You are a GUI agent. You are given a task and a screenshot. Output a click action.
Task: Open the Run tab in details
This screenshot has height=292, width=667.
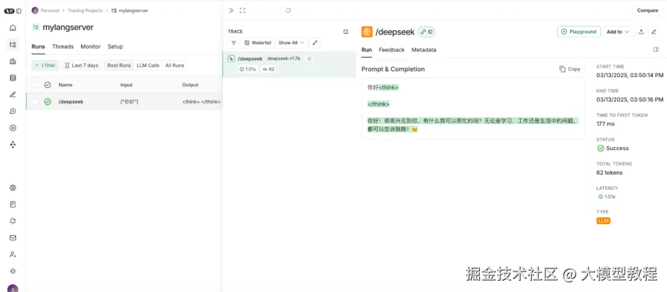[x=367, y=50]
